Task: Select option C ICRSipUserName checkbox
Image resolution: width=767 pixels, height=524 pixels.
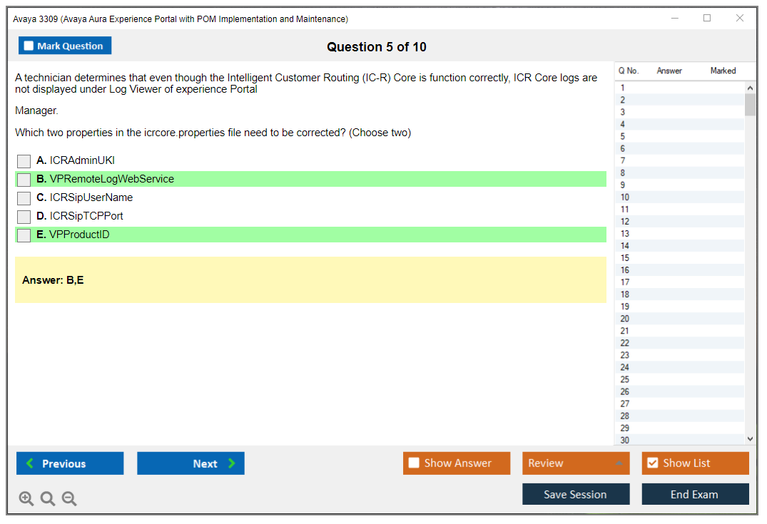Action: [24, 198]
